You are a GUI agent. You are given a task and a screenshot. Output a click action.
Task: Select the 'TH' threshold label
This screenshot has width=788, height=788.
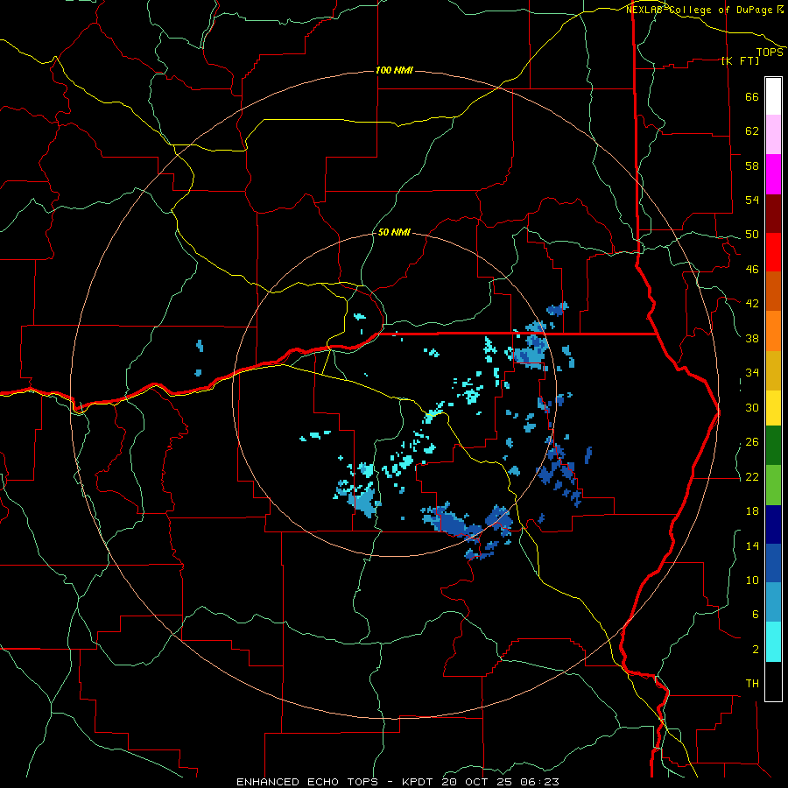(752, 683)
